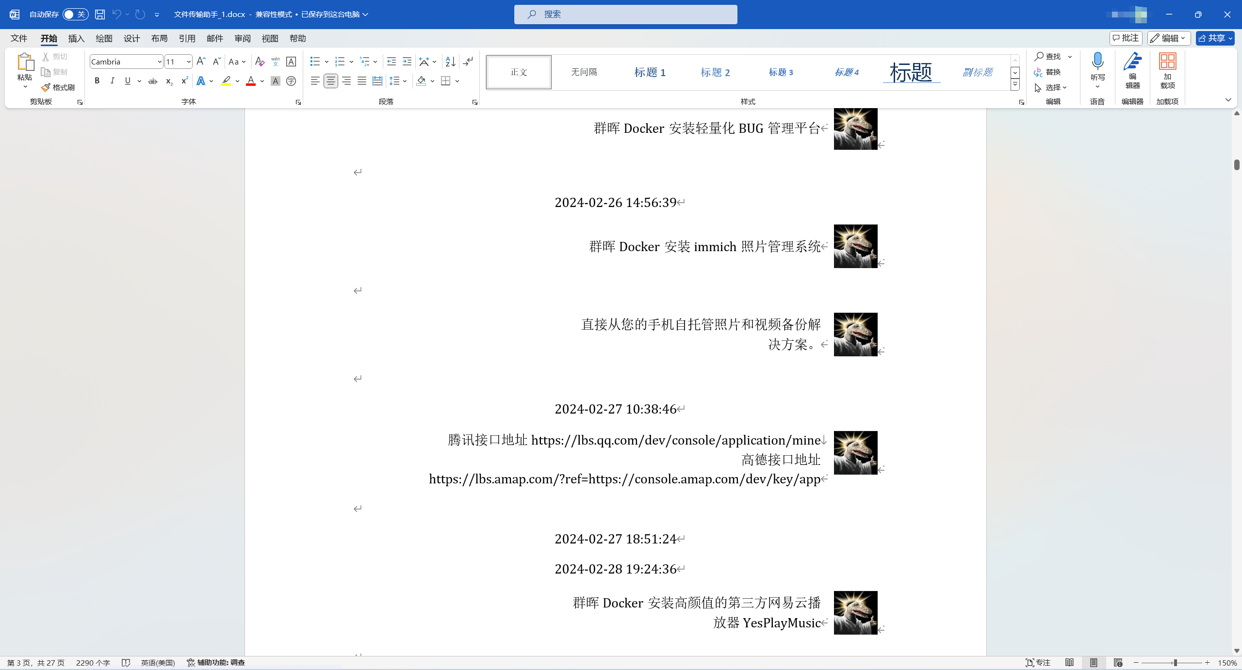Open the font size dropdown
Image resolution: width=1242 pixels, height=670 pixels.
tap(188, 62)
